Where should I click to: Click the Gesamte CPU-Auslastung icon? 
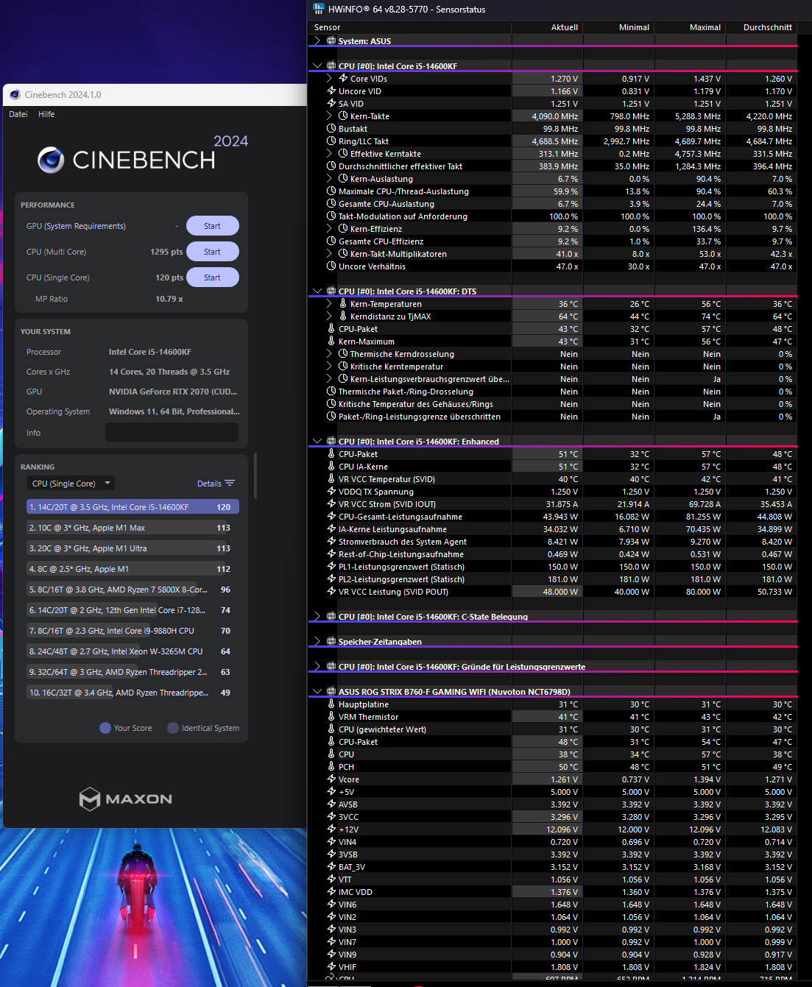[x=331, y=204]
